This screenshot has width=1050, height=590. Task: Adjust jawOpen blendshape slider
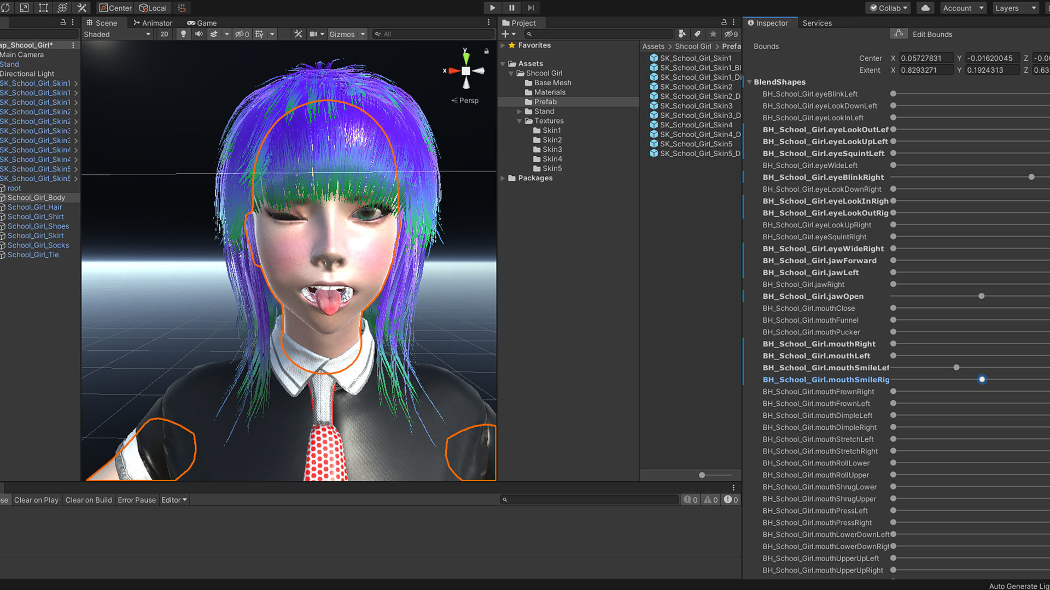click(982, 296)
